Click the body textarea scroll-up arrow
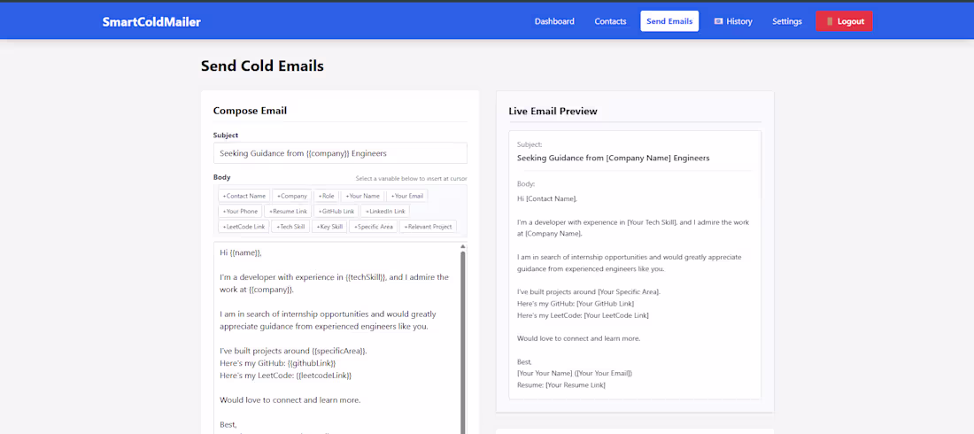The height and width of the screenshot is (434, 974). (463, 247)
